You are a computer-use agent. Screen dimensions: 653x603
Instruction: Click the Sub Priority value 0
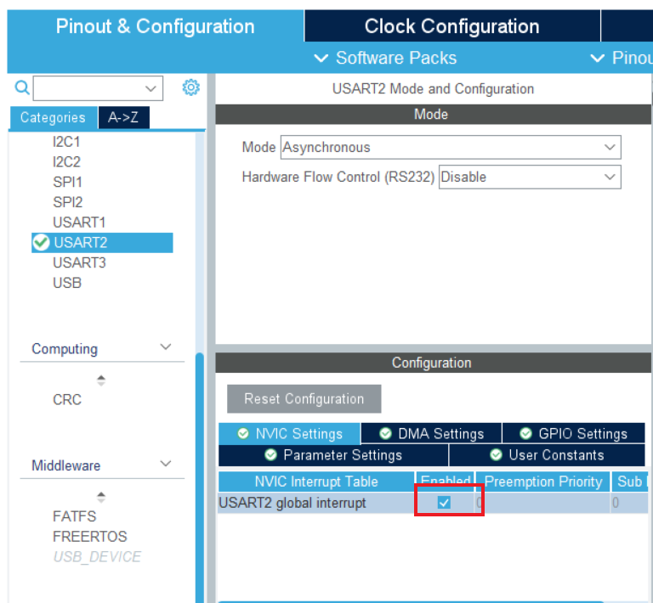[x=616, y=503]
